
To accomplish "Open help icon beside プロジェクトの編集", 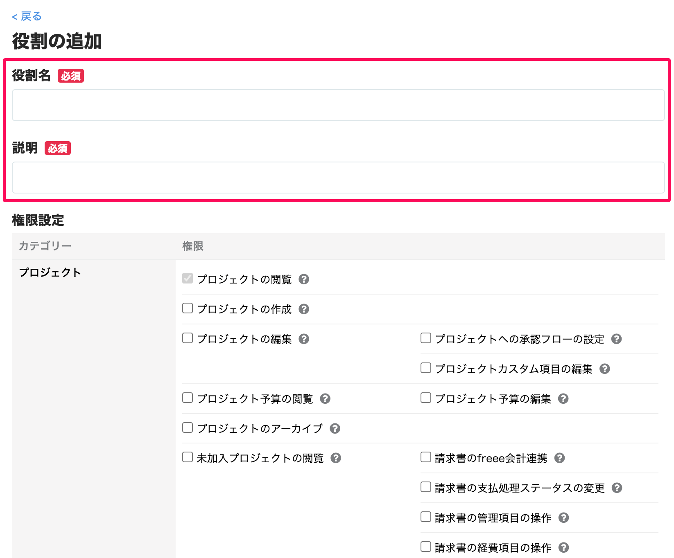I will click(x=304, y=339).
